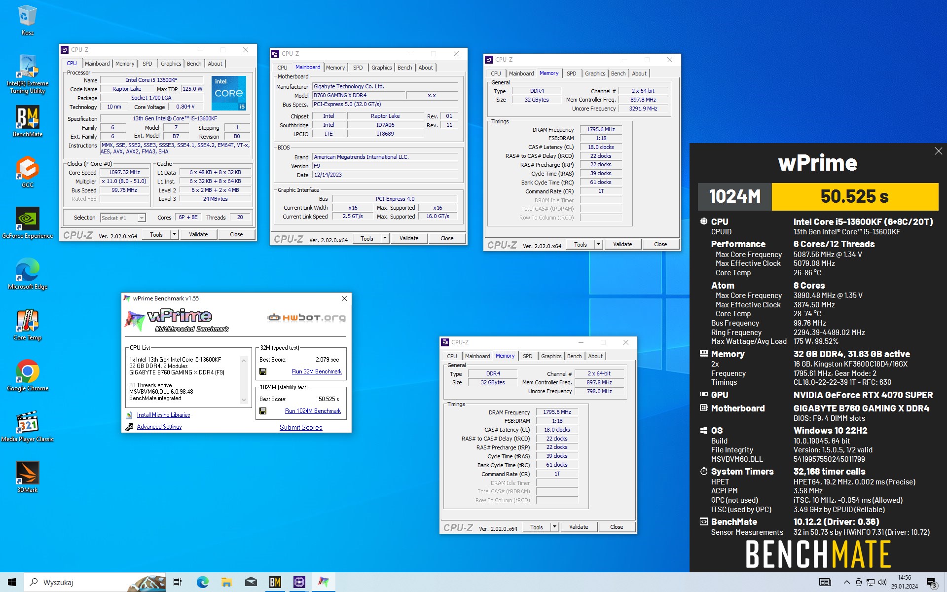
Task: Open File Explorer from the taskbar
Action: 226,582
